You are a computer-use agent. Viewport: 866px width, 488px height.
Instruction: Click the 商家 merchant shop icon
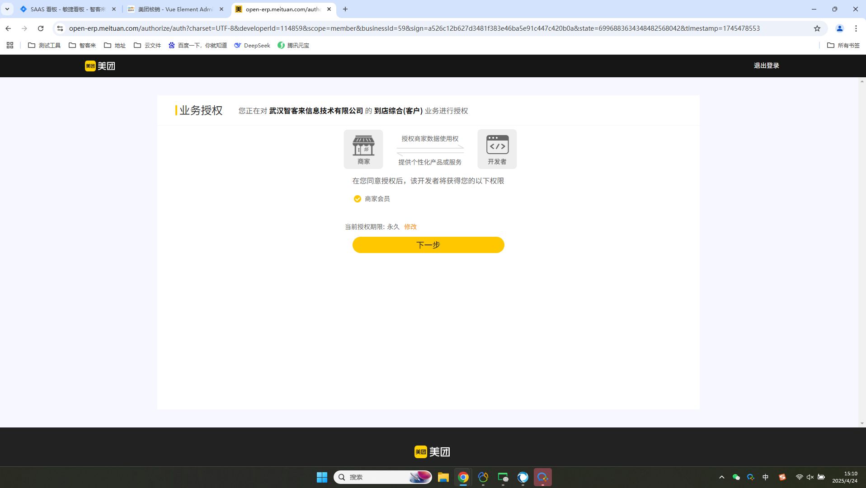point(363,149)
